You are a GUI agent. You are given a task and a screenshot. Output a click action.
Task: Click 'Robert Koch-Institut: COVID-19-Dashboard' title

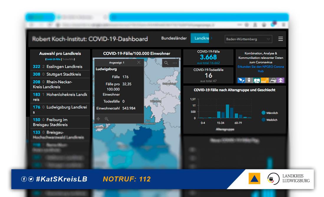click(90, 39)
